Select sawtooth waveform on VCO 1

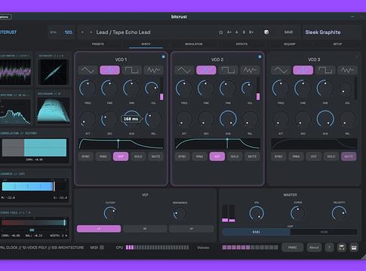109,70
